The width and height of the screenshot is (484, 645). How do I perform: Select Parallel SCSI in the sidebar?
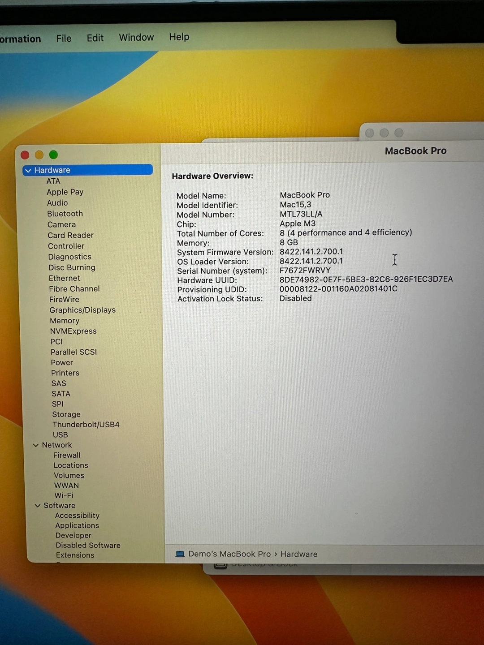[x=73, y=352]
